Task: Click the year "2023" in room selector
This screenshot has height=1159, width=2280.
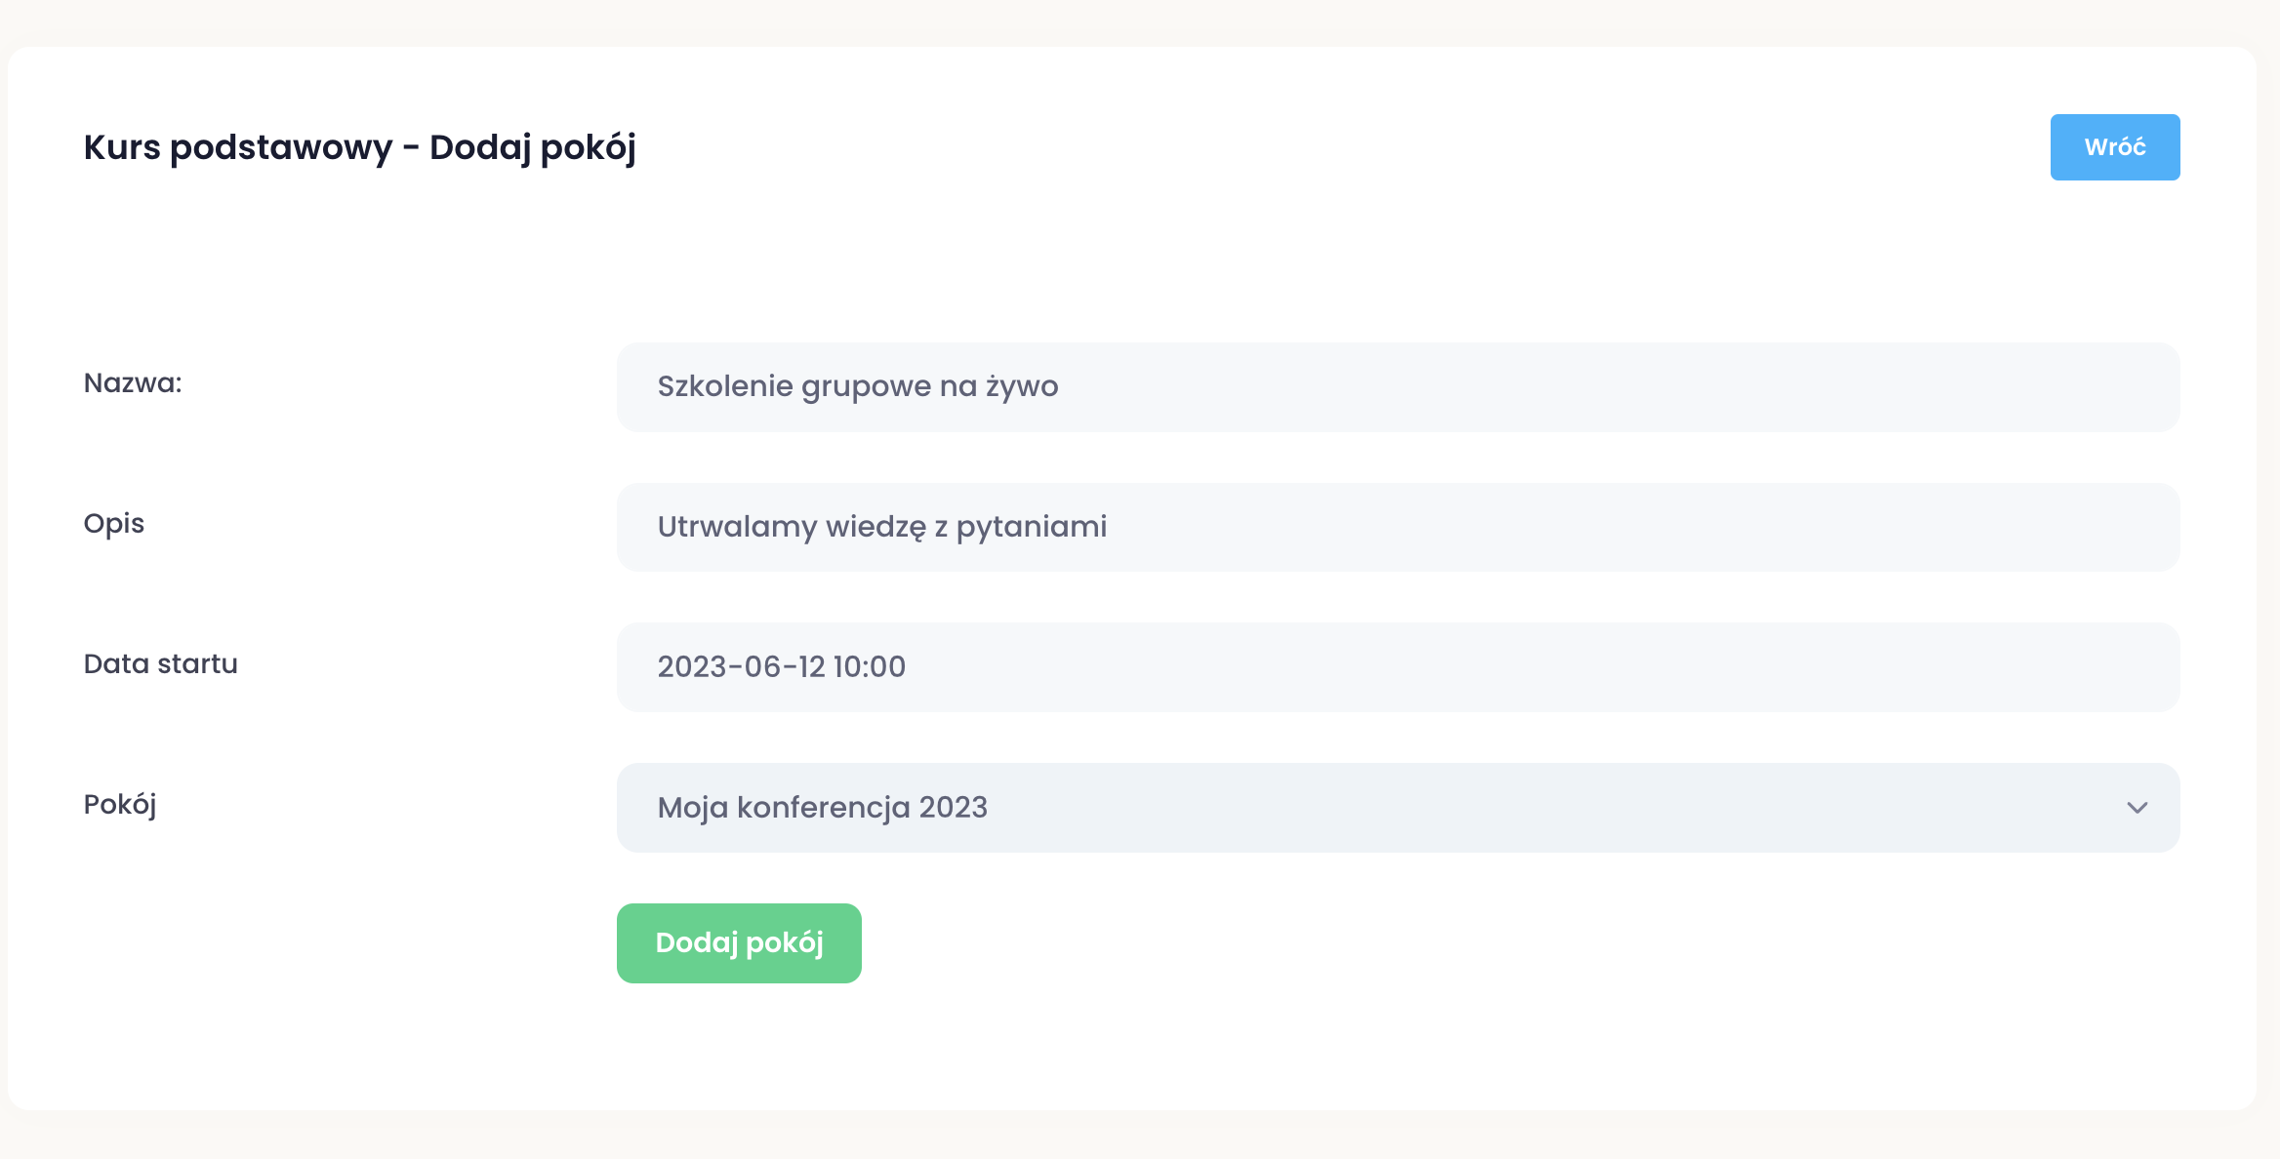Action: tap(953, 808)
